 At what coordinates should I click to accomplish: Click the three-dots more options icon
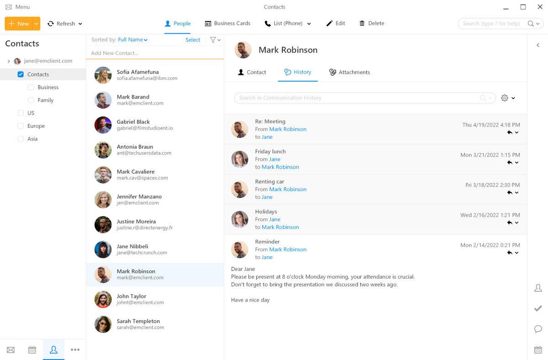(x=75, y=350)
